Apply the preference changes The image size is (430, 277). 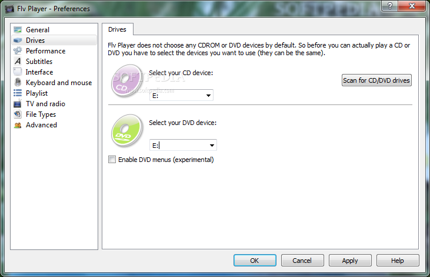tap(350, 261)
